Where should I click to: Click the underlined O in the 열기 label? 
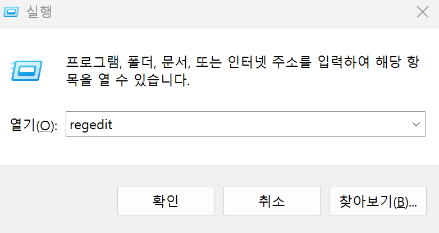46,126
